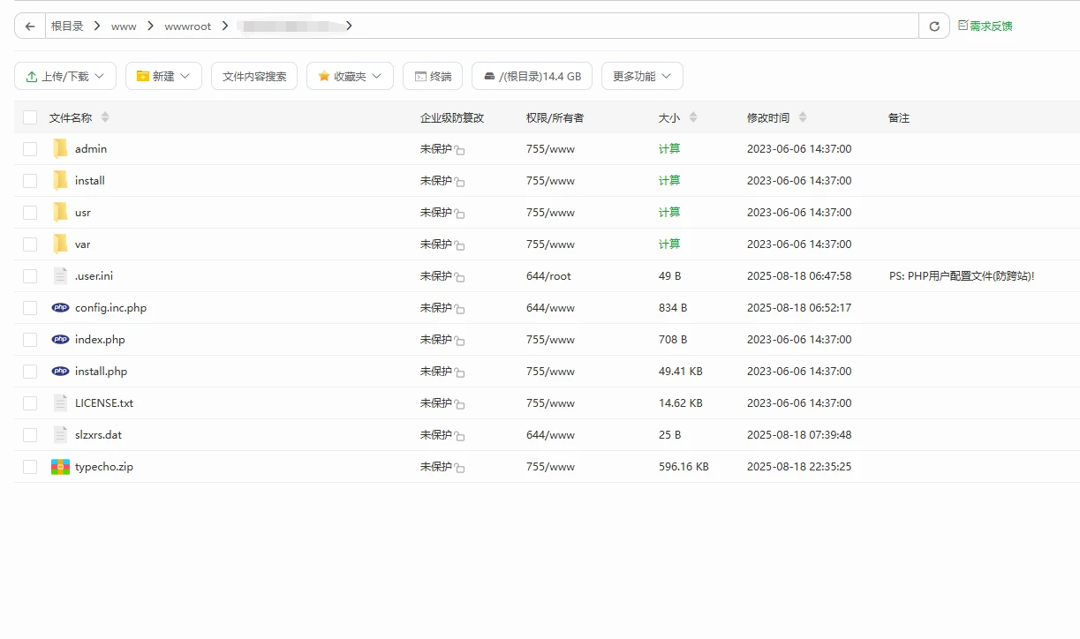Click the refresh icon in the address bar
Screen dimensions: 1080x639
point(933,26)
